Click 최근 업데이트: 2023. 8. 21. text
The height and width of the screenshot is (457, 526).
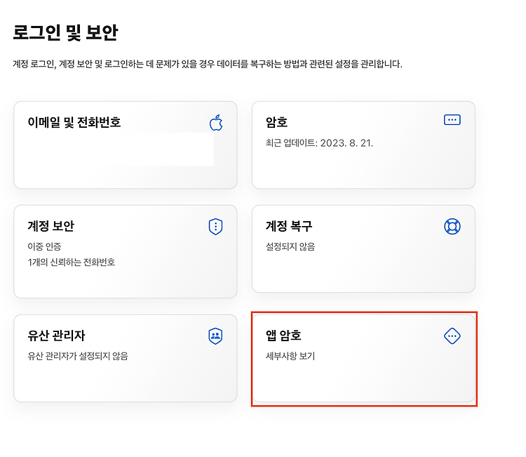click(x=319, y=143)
